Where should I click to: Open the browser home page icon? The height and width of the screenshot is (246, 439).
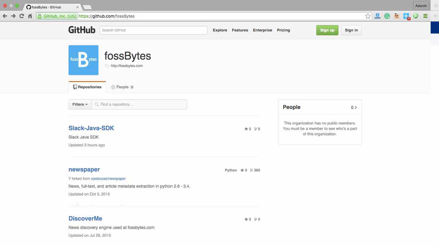coord(30,16)
